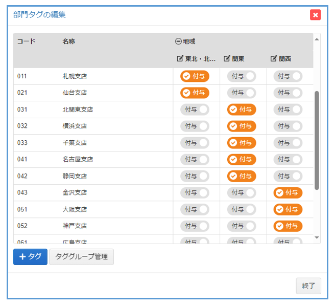Screen dimensions: 335x305
Task: Click scrollbar up arrow in table
Action: [x=317, y=39]
